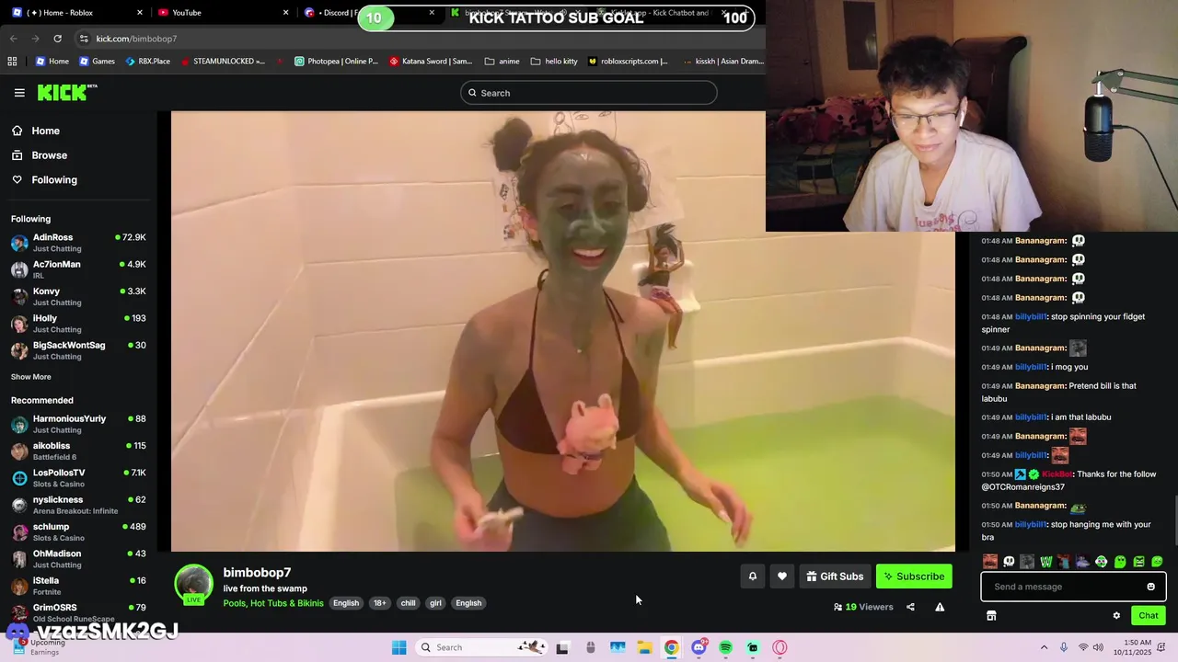Image resolution: width=1178 pixels, height=662 pixels.
Task: Open Photopea bookmark
Action: click(x=336, y=62)
